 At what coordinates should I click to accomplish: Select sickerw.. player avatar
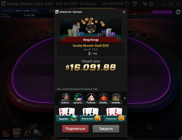point(66,99)
